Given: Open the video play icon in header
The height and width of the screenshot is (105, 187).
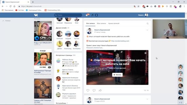Looking at the screenshot, I should point(96,15).
